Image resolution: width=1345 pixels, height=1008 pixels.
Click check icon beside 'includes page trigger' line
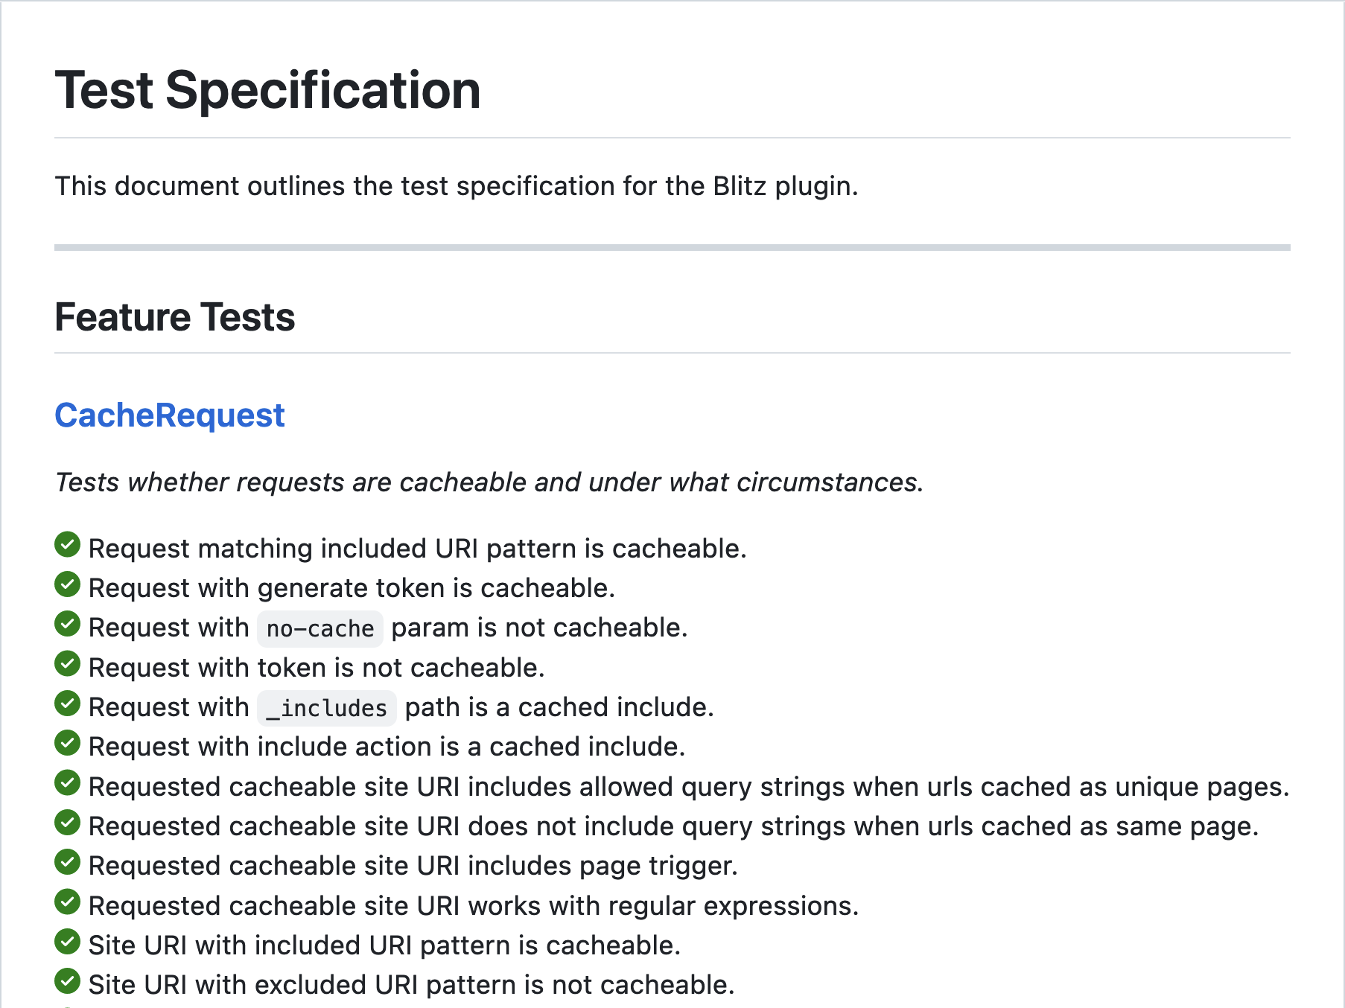click(67, 862)
